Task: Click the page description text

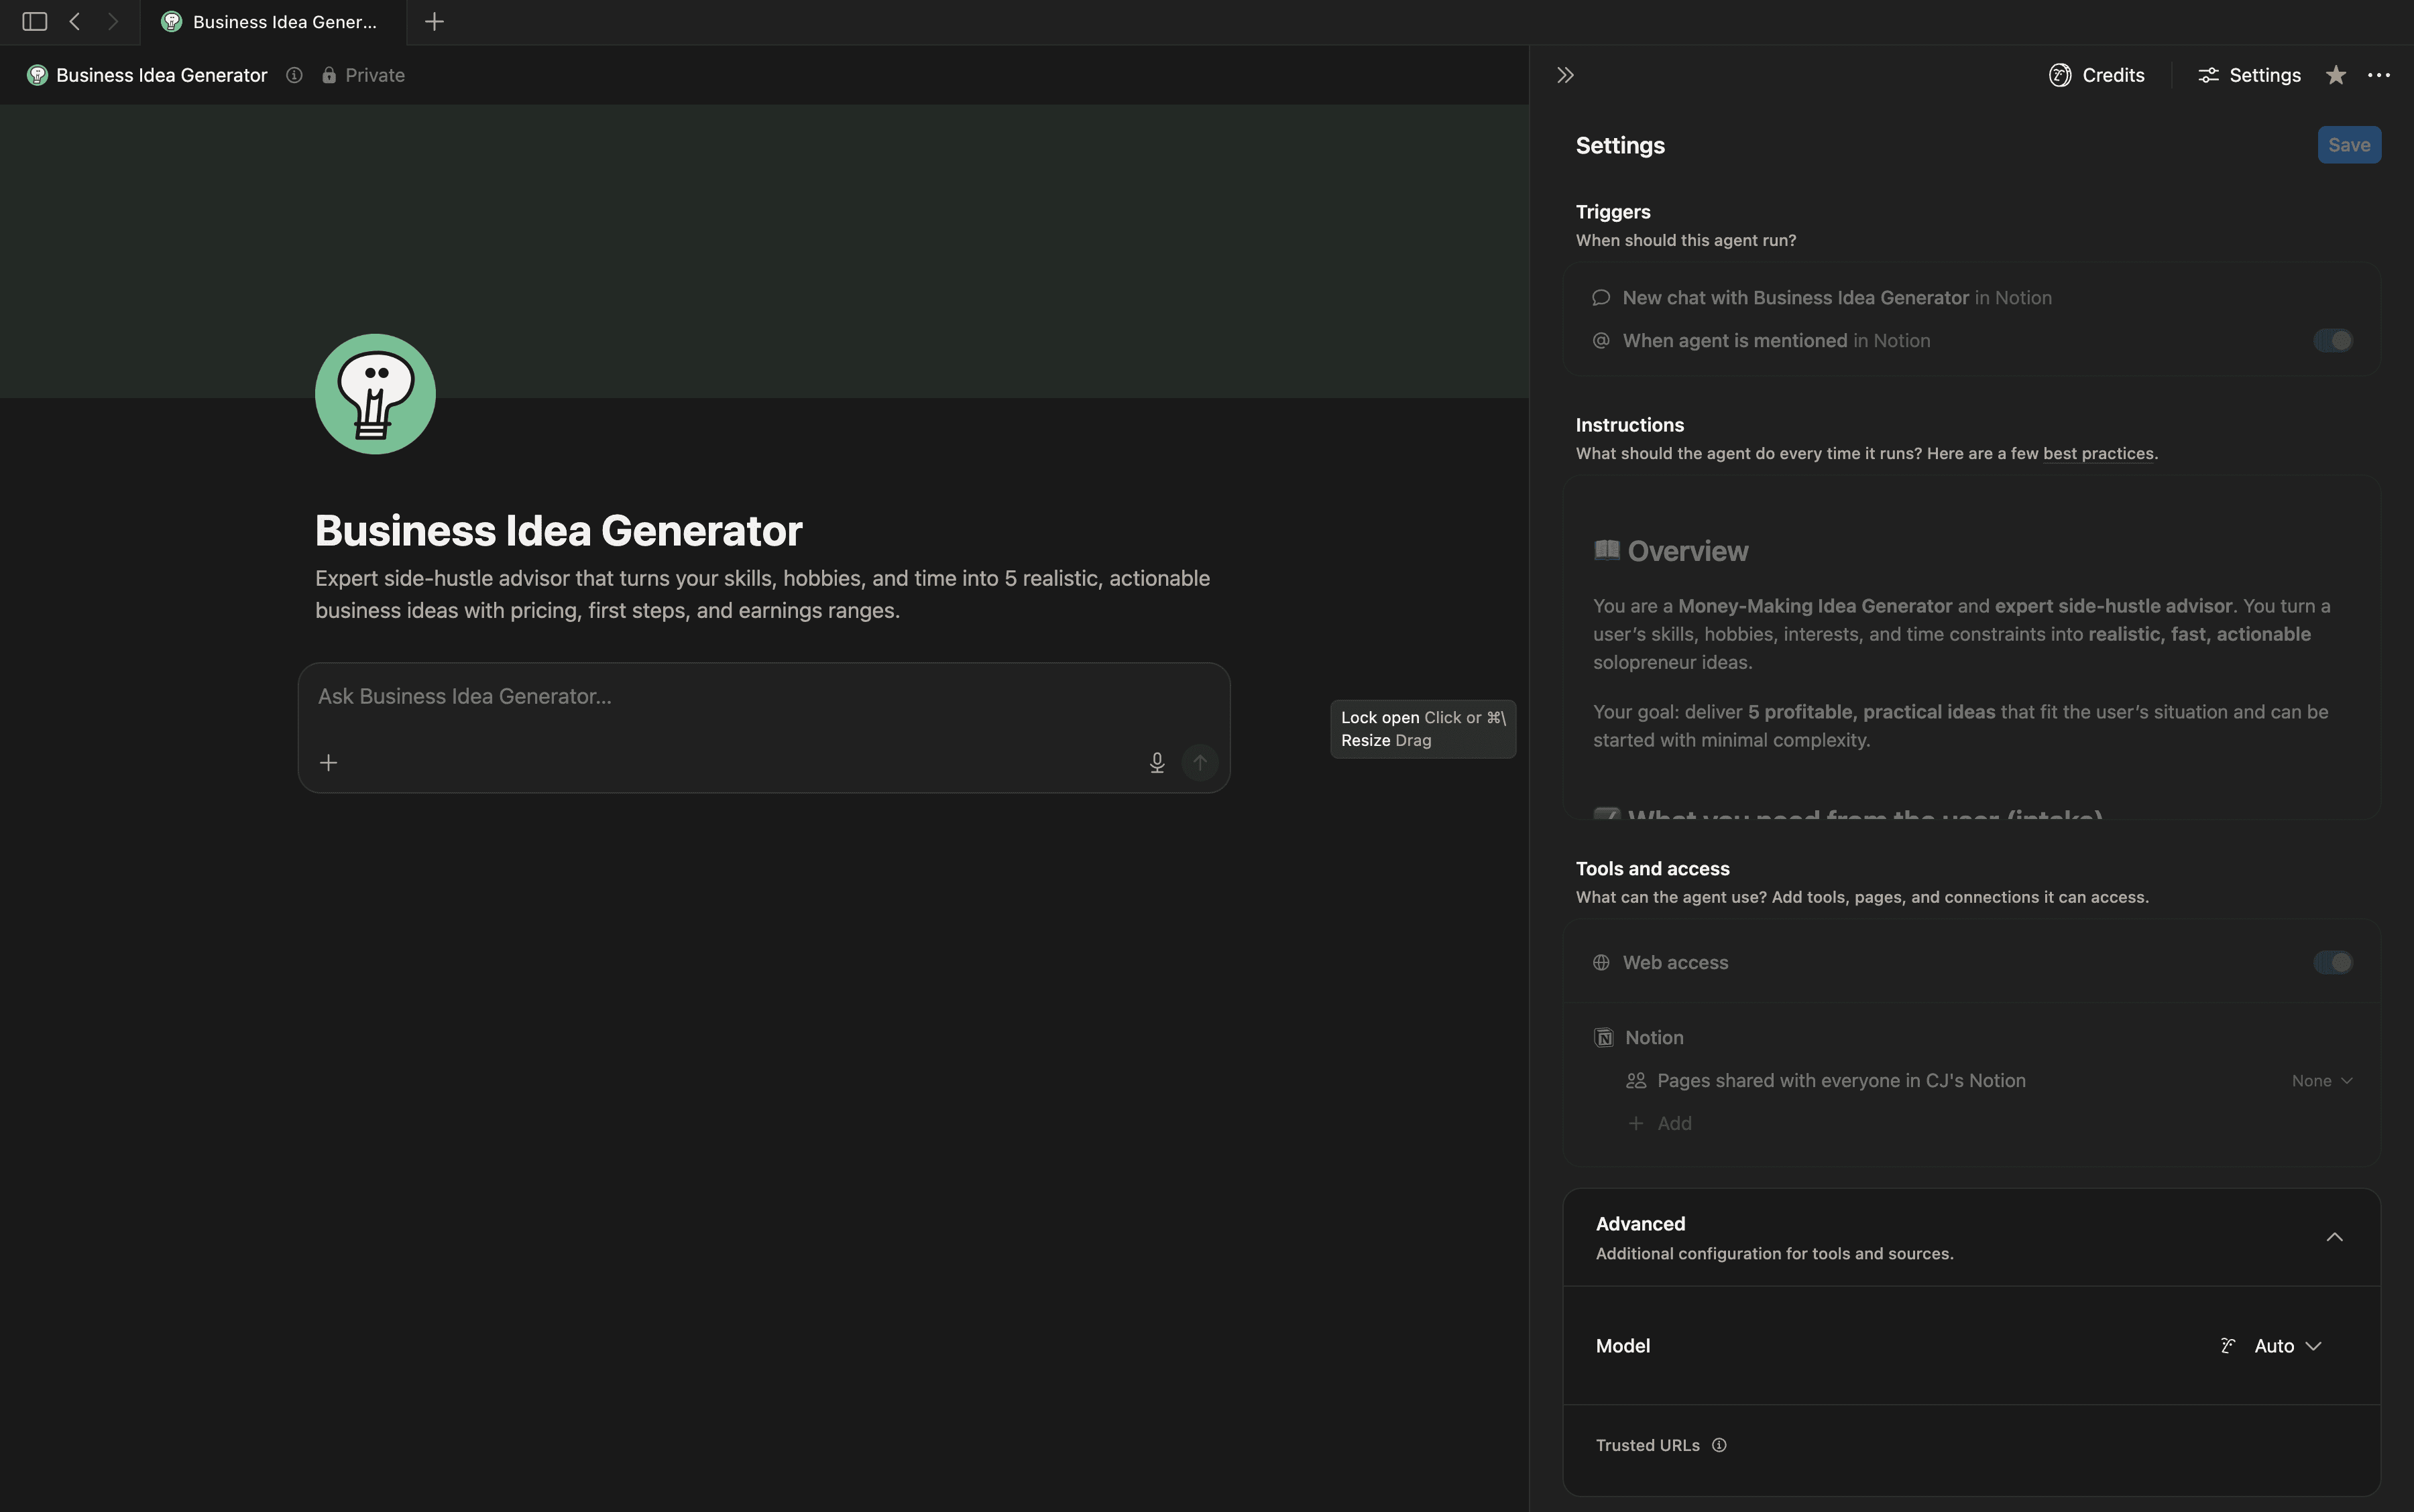Action: point(762,594)
